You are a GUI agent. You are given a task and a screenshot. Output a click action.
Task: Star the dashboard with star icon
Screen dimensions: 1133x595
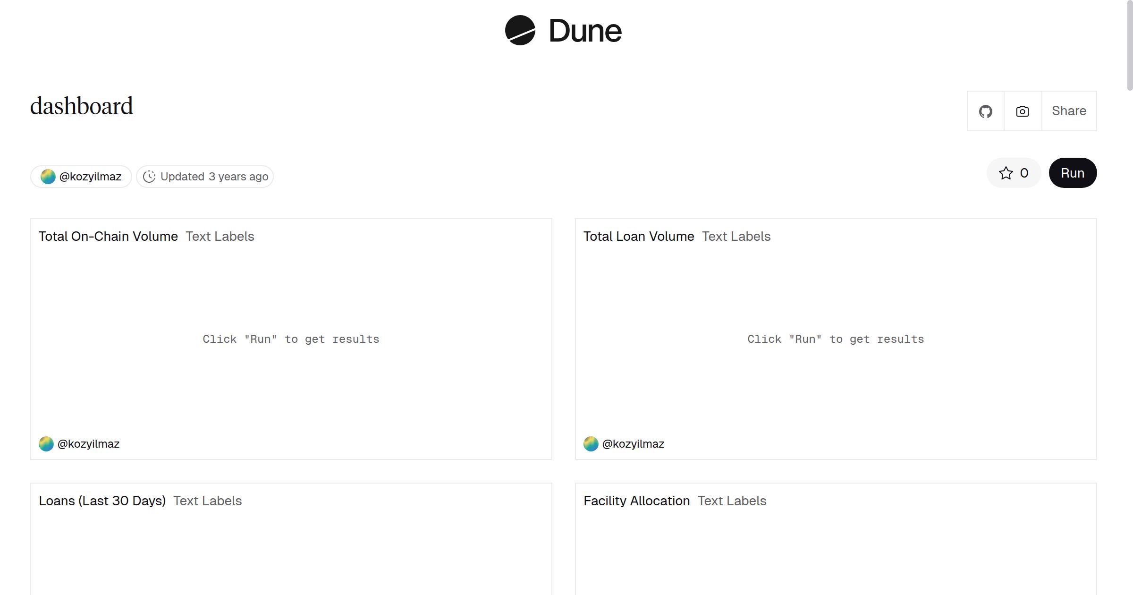click(1006, 173)
